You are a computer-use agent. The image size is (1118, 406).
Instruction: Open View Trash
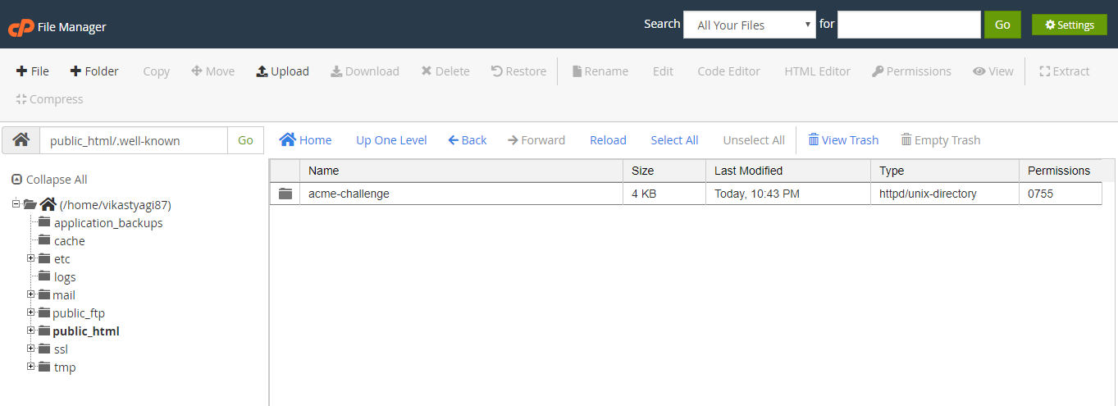tap(843, 140)
